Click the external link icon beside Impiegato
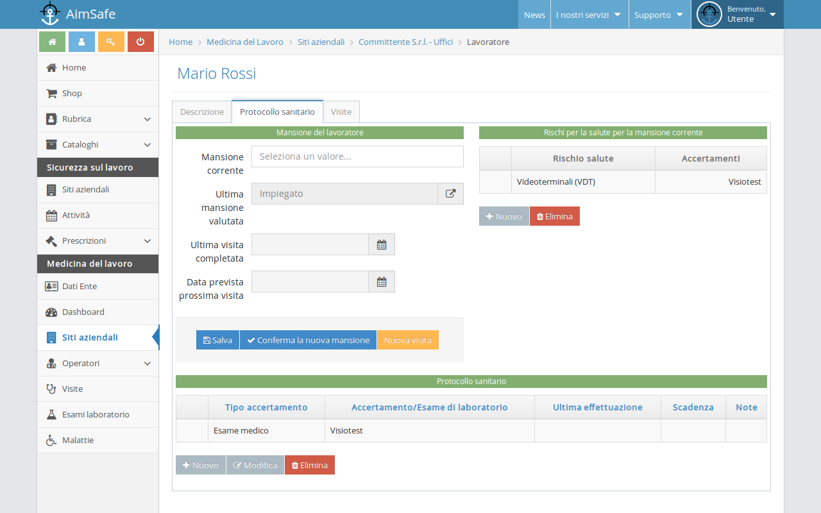This screenshot has width=821, height=513. tap(450, 194)
